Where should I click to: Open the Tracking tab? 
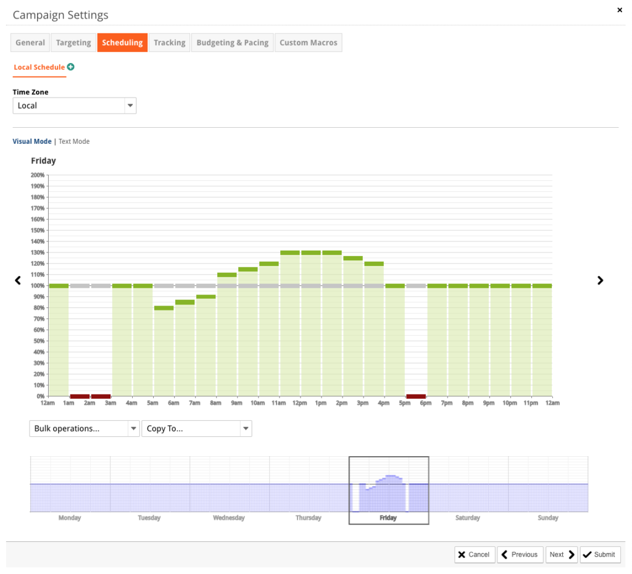[170, 43]
